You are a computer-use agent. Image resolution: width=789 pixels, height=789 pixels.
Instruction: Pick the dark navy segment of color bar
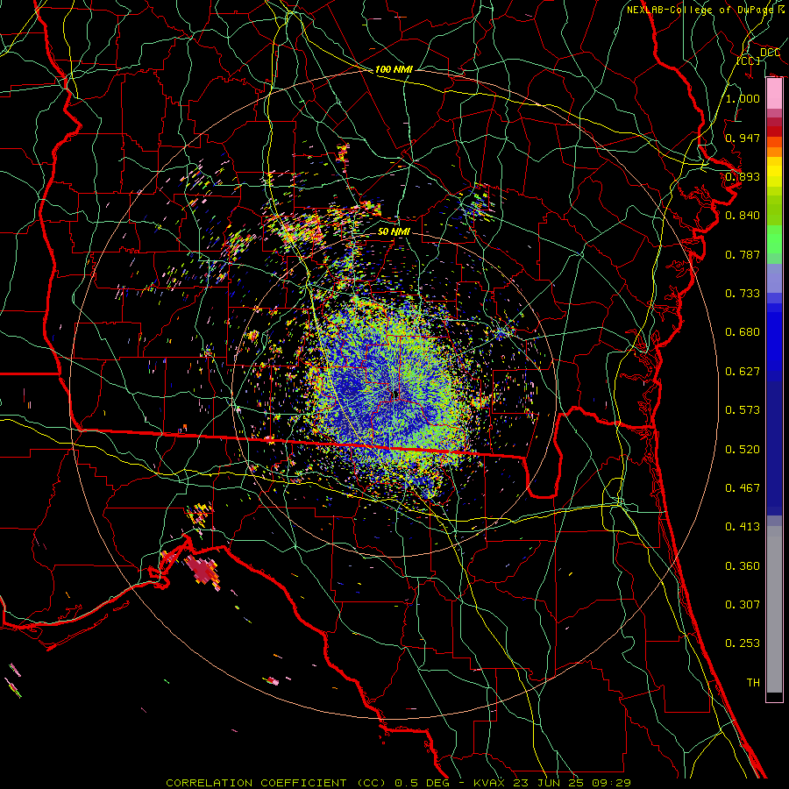(774, 448)
